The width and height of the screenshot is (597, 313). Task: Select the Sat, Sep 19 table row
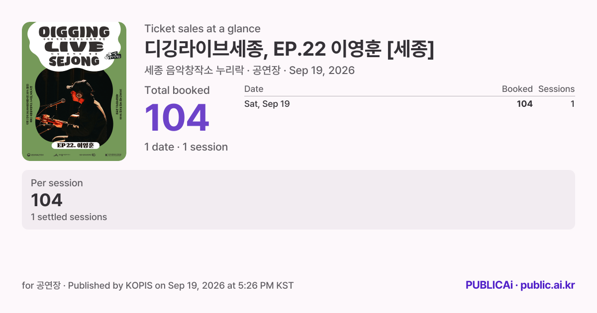409,104
